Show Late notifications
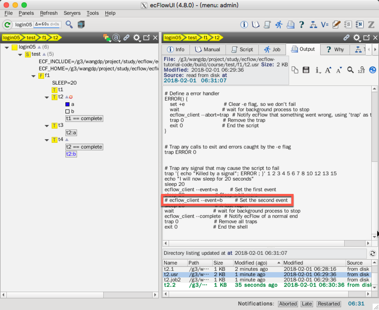The width and height of the screenshot is (379, 310). (x=307, y=304)
